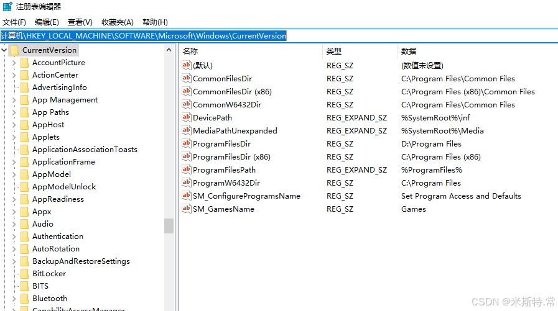Viewport: 558px width, 311px height.
Task: Expand the AppHost key
Action: pyautogui.click(x=14, y=125)
